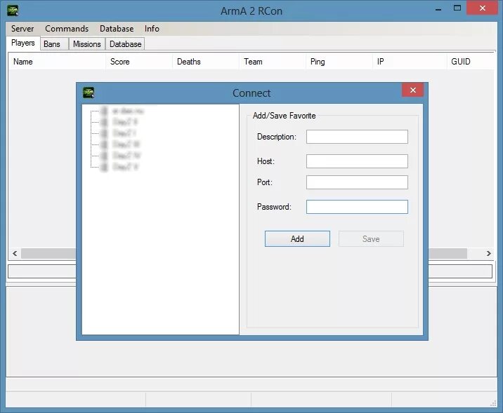Click the ArmA 2 RCon title bar app icon

point(13,11)
